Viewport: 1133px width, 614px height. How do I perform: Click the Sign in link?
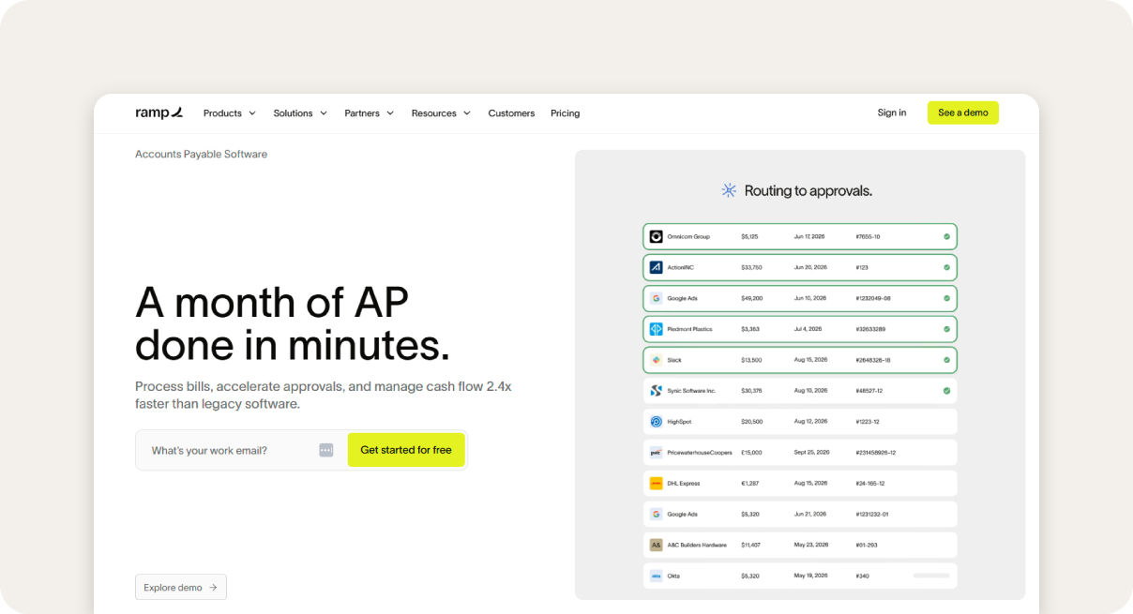click(x=892, y=112)
